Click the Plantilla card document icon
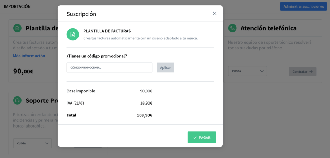Screen dimensions: 330x158 [x=17, y=28]
